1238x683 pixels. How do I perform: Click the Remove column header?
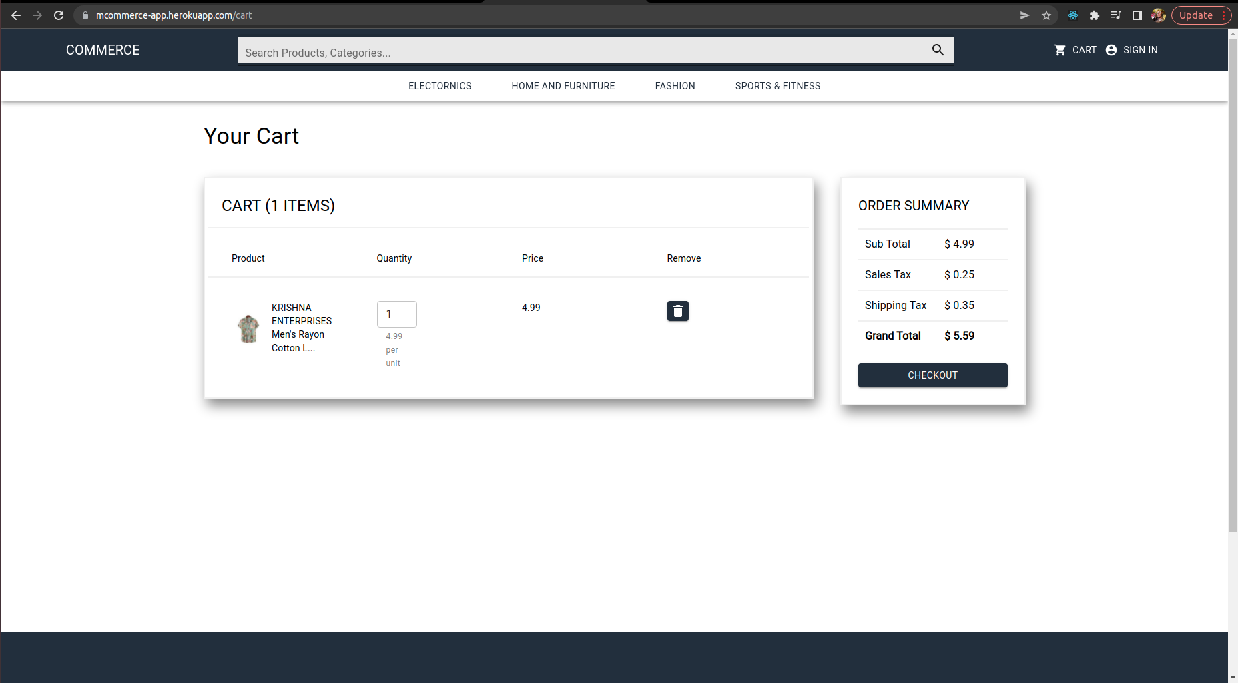coord(684,258)
